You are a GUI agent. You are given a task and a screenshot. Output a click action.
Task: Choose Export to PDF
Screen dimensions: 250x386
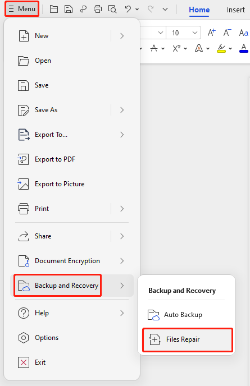point(72,159)
